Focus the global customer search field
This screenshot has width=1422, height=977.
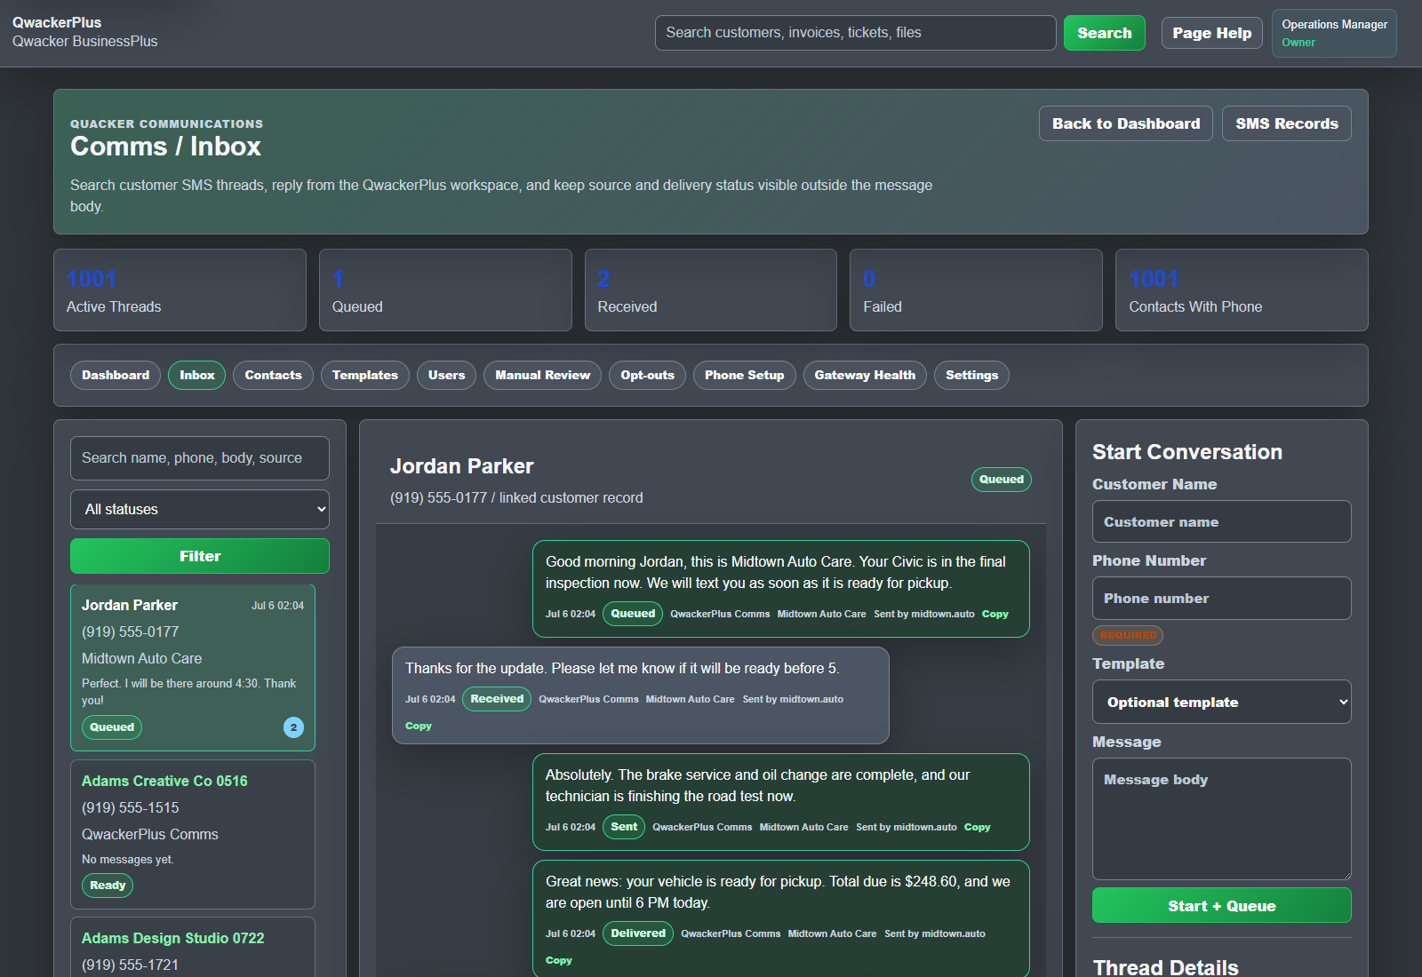coord(855,33)
